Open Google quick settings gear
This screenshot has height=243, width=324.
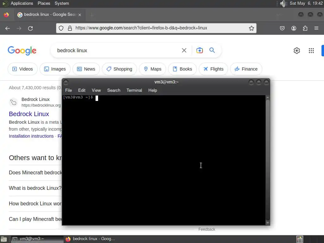297,51
